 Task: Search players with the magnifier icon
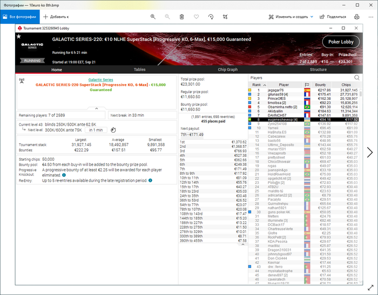coord(357,78)
